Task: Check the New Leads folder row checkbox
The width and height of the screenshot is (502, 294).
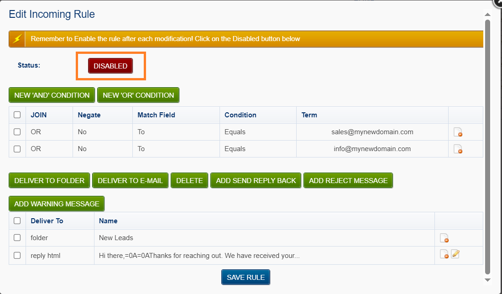Action: (x=17, y=237)
